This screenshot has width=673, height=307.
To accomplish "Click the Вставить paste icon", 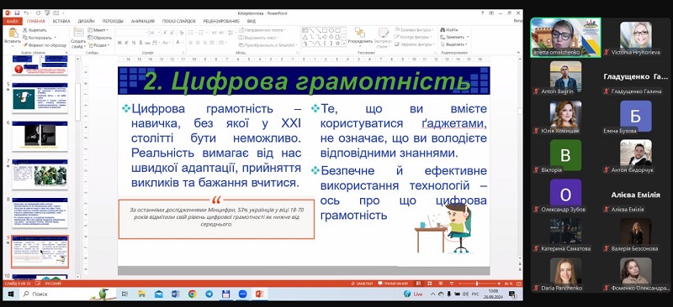I will (13, 33).
